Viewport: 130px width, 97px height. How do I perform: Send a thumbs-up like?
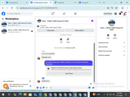pyautogui.click(x=93, y=88)
